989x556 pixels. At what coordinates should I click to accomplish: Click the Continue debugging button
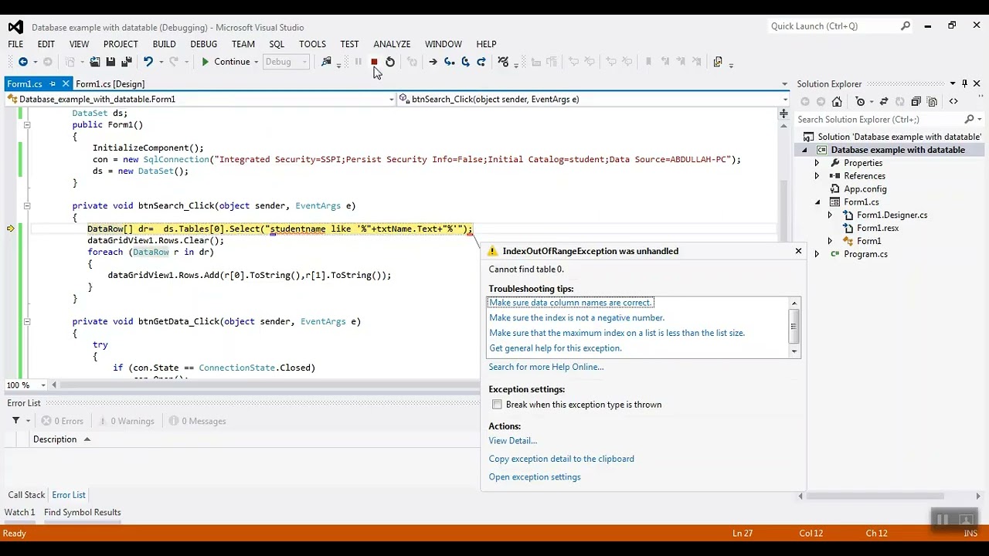tap(226, 62)
